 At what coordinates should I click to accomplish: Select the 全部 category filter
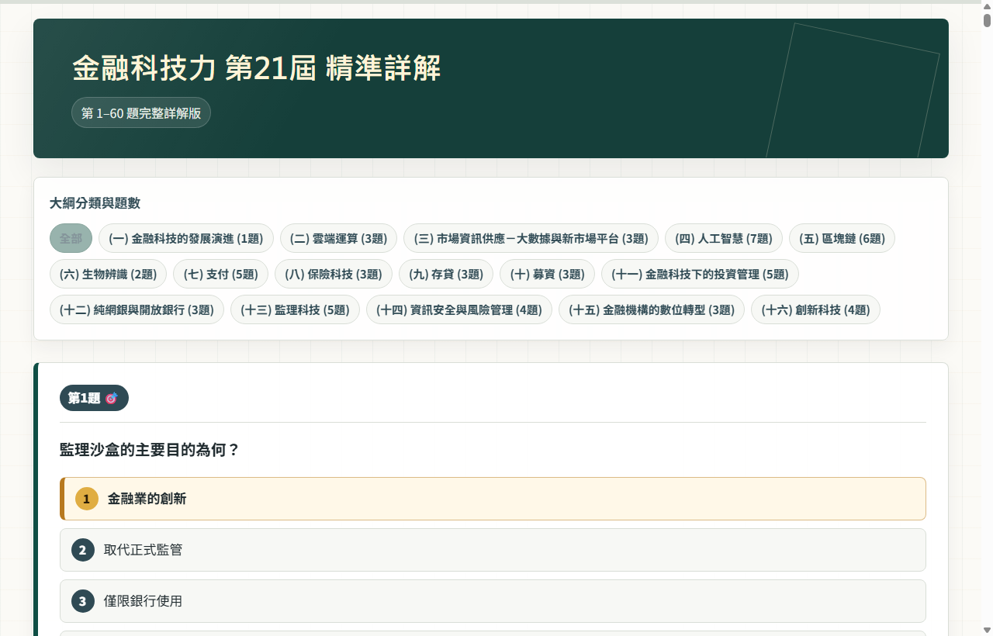point(71,238)
